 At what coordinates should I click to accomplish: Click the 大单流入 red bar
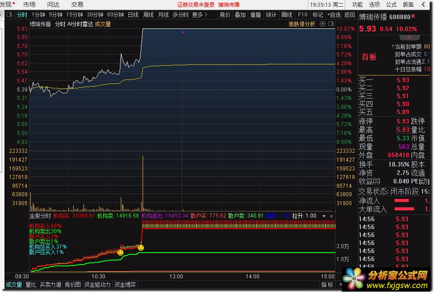pyautogui.click(x=404, y=209)
